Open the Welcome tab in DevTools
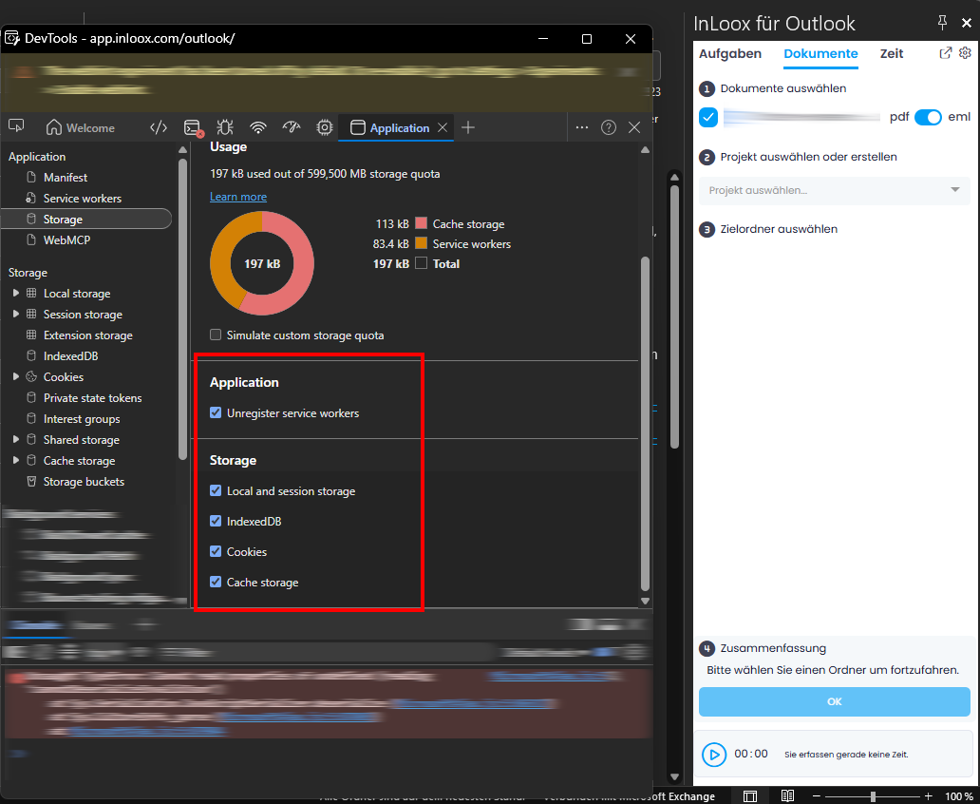This screenshot has height=804, width=980. 81,127
